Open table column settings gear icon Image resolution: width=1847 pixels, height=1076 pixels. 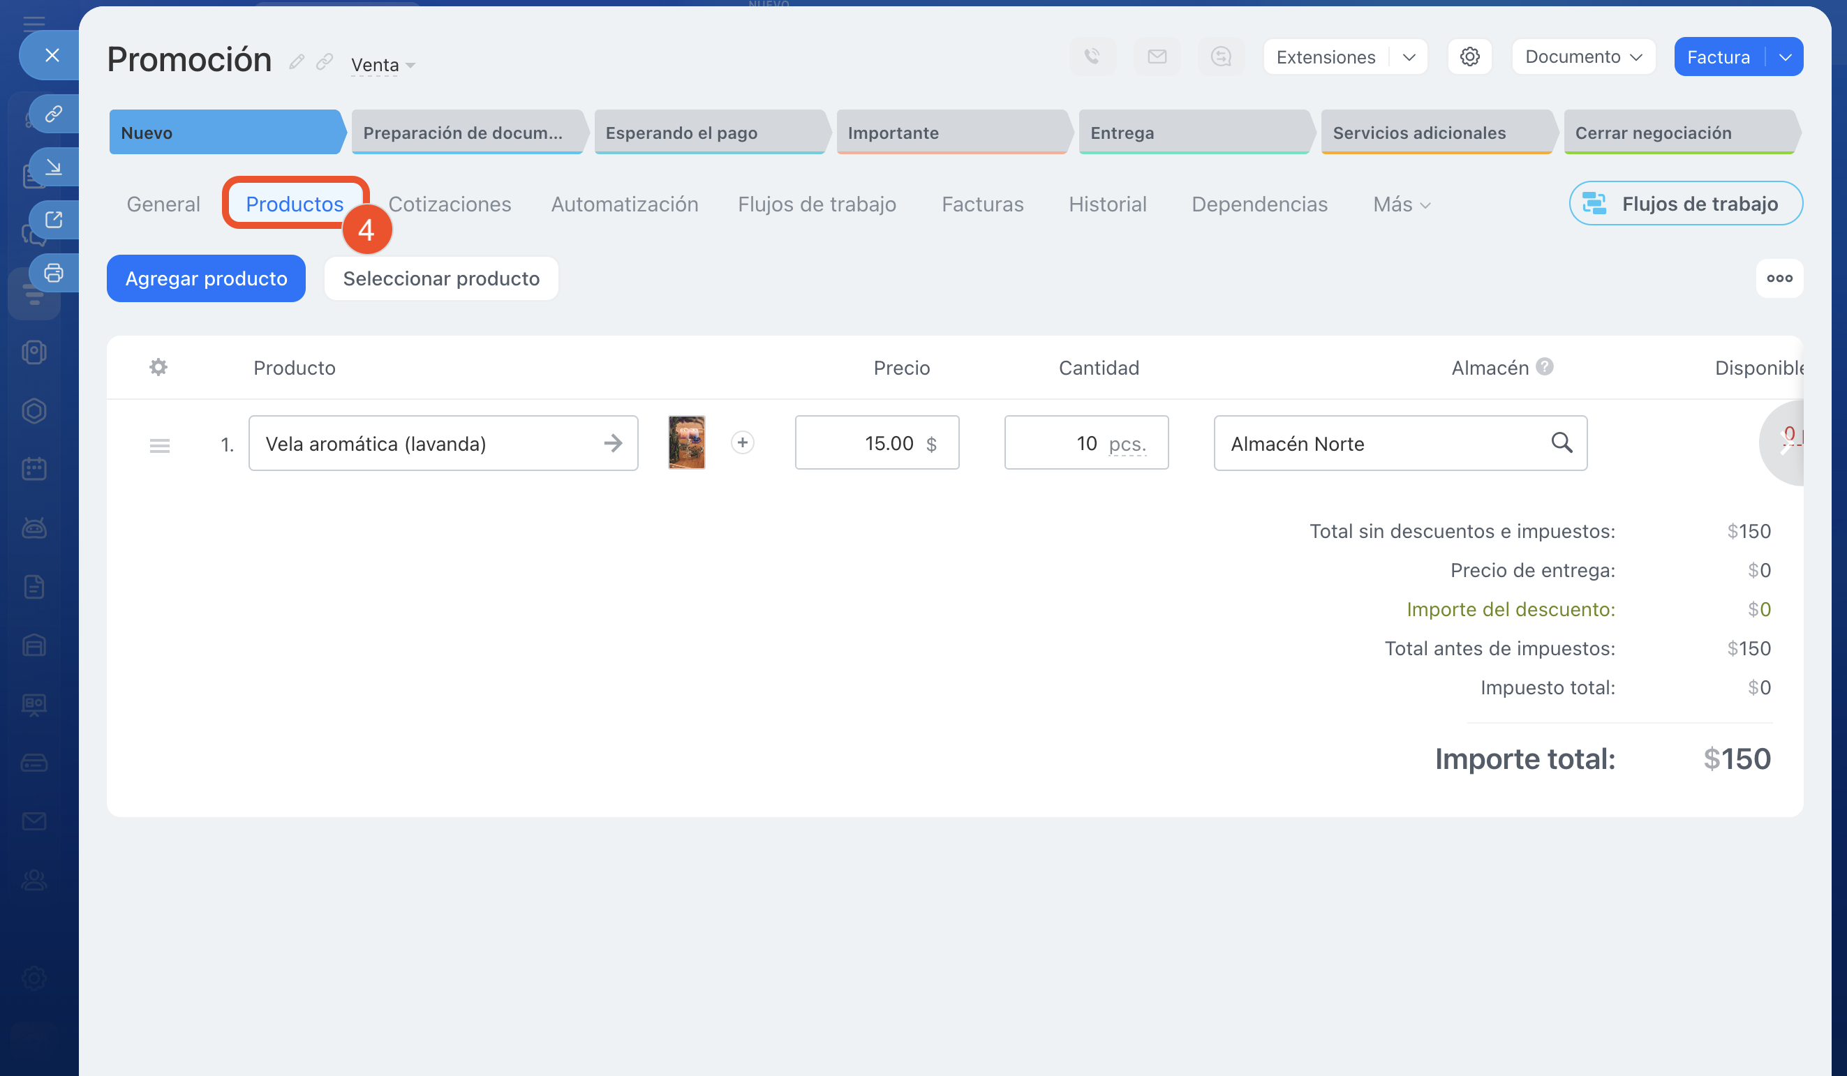[158, 367]
